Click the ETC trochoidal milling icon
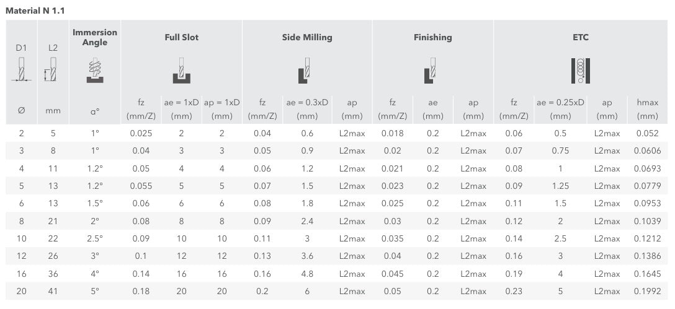Screen dimensions: 675x309 580,71
